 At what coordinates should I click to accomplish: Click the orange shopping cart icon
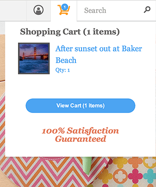pos(64,10)
